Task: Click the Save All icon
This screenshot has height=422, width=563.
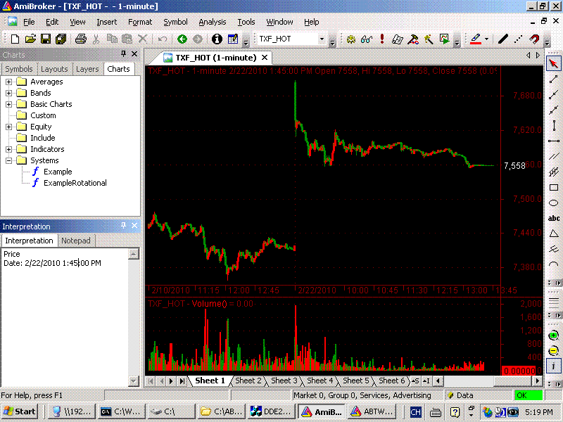Action: [x=61, y=39]
